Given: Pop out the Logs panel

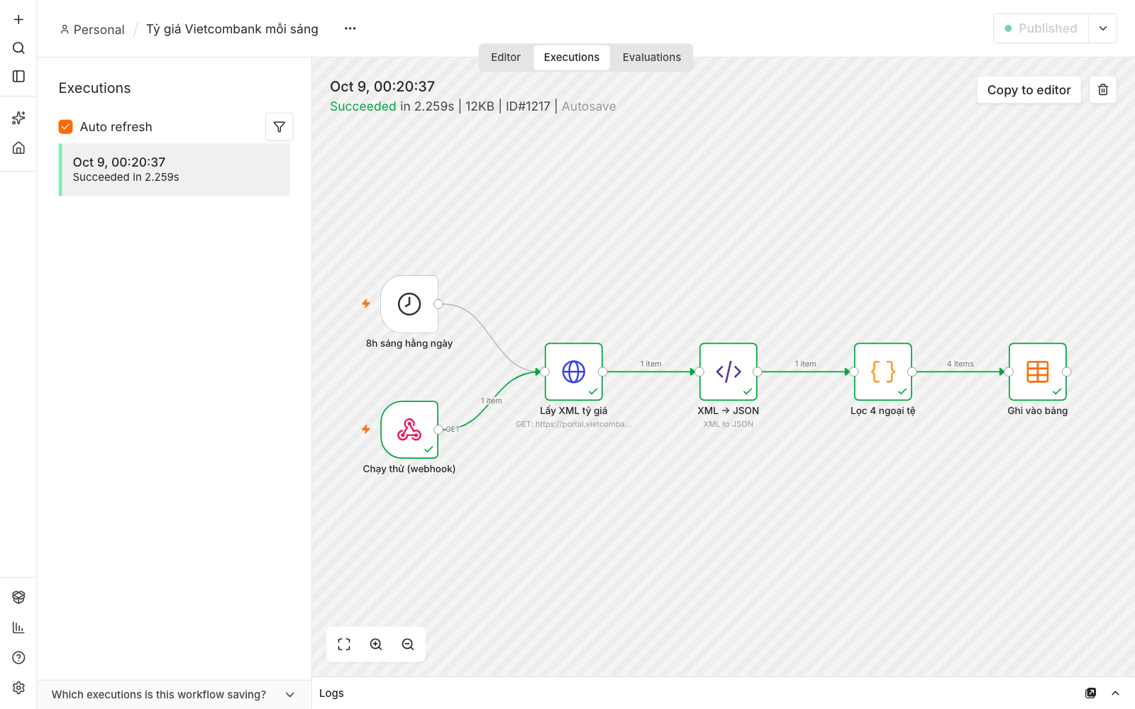Looking at the screenshot, I should tap(1090, 693).
